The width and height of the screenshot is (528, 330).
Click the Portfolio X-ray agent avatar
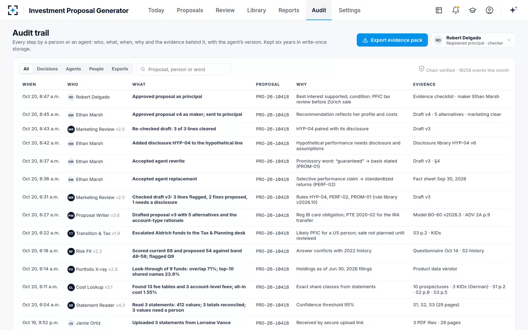pyautogui.click(x=71, y=269)
